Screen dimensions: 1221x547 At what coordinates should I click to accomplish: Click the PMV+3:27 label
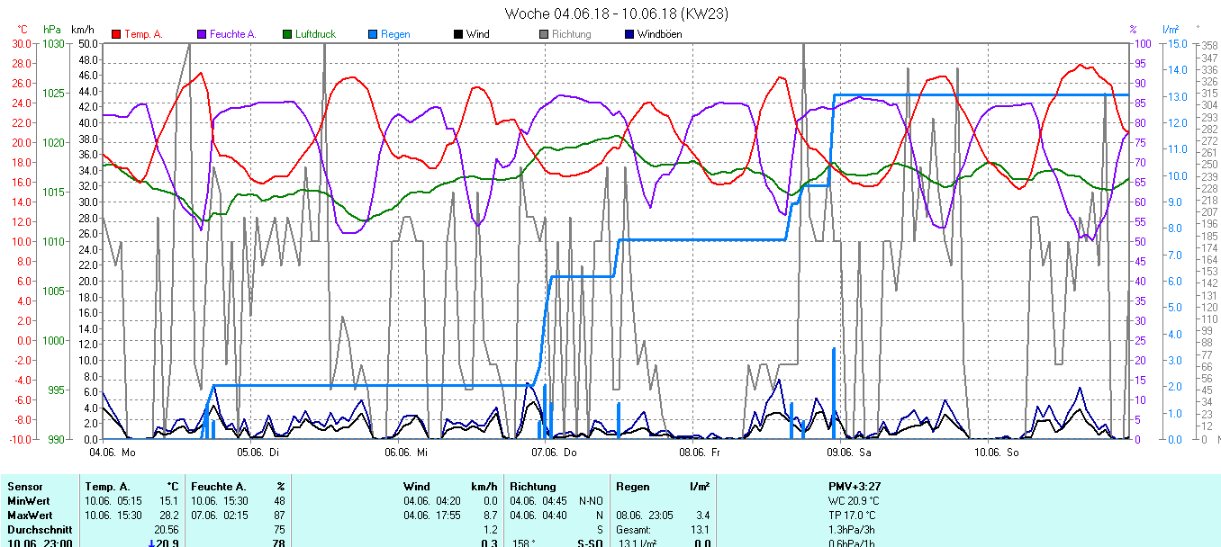(855, 487)
